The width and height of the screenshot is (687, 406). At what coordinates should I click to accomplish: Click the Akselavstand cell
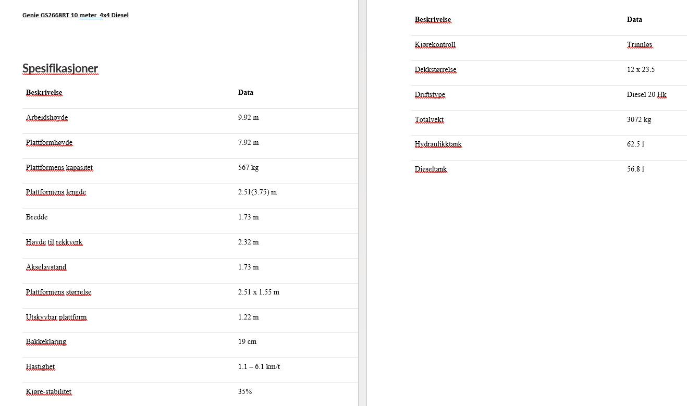pos(46,267)
